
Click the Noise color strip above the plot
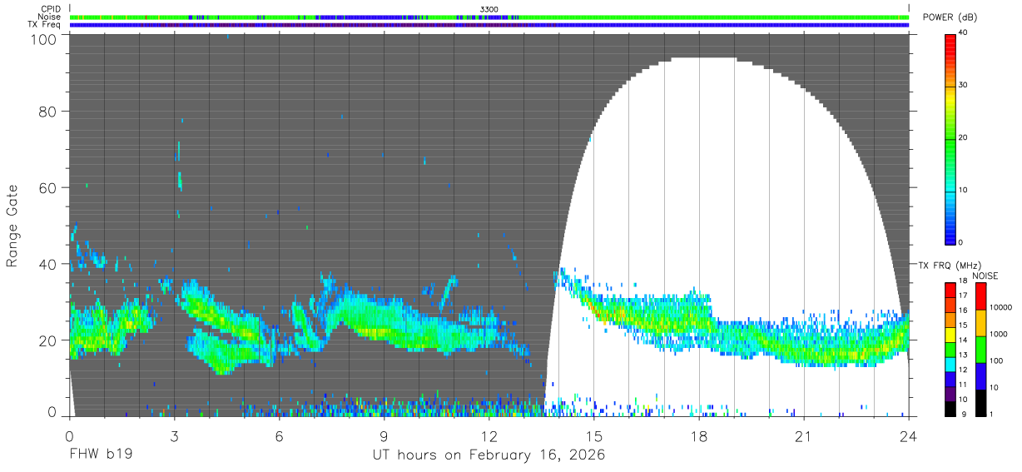pos(489,17)
